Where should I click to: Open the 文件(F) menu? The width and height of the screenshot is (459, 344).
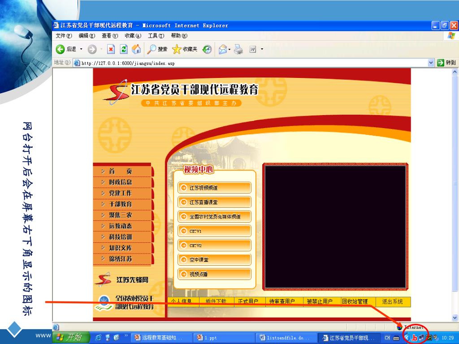[64, 36]
